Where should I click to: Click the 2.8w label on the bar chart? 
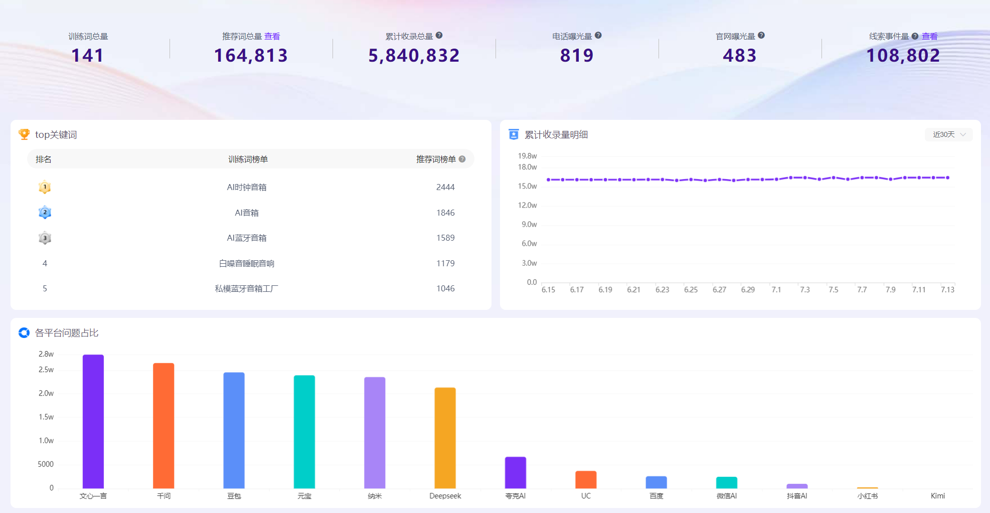click(x=46, y=354)
